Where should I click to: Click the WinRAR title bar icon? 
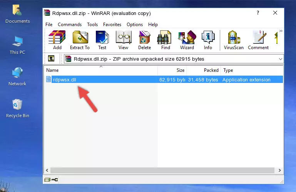47,13
